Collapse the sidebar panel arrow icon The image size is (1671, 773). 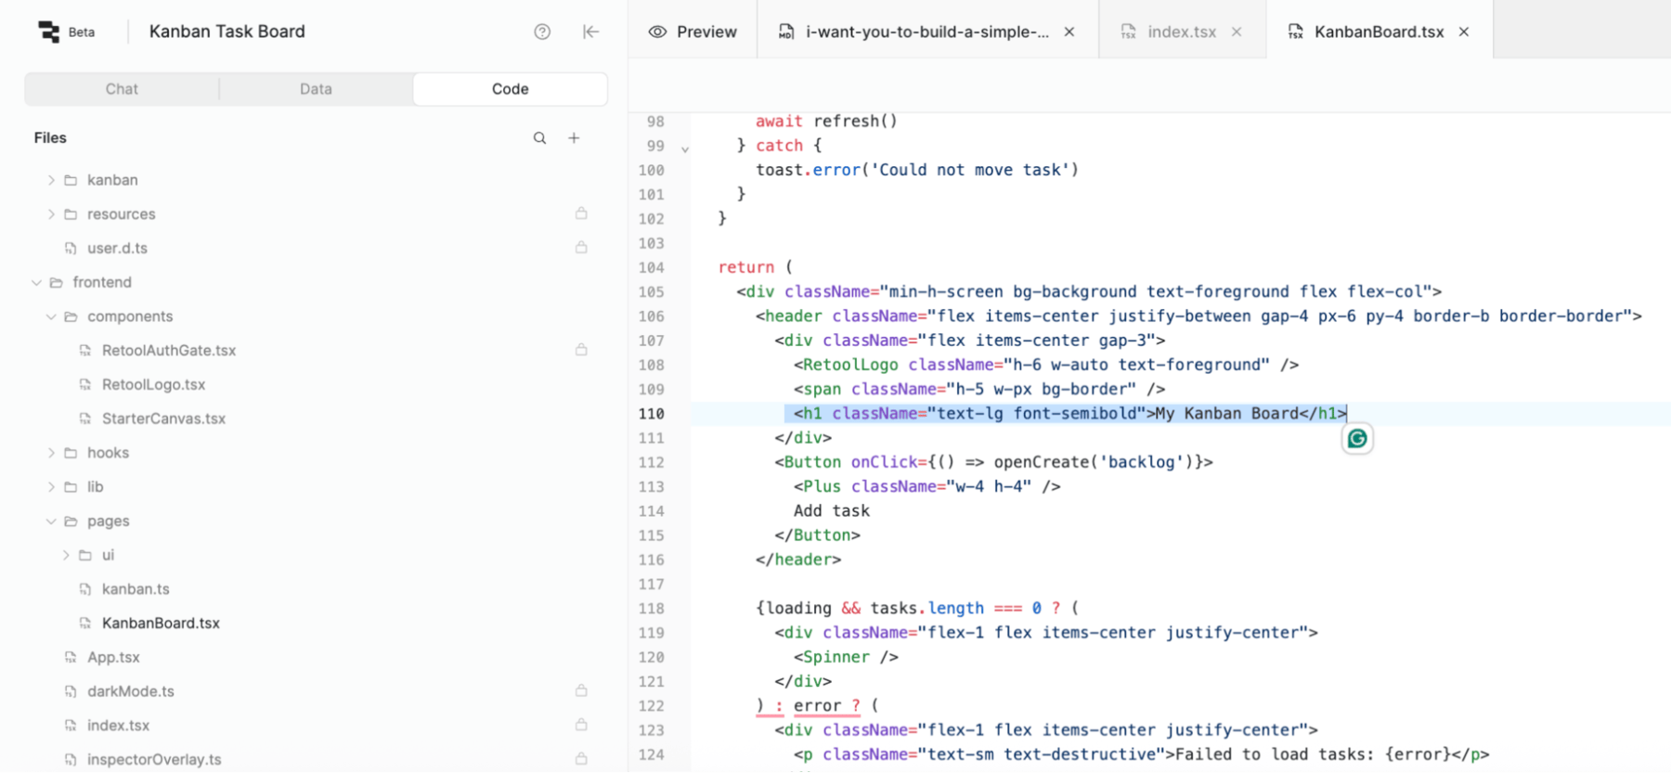590,32
